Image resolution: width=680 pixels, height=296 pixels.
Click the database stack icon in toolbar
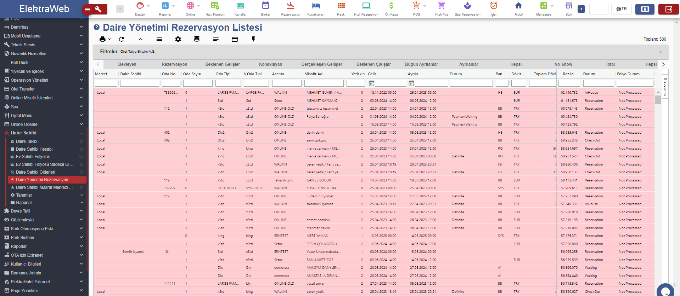coord(197,39)
